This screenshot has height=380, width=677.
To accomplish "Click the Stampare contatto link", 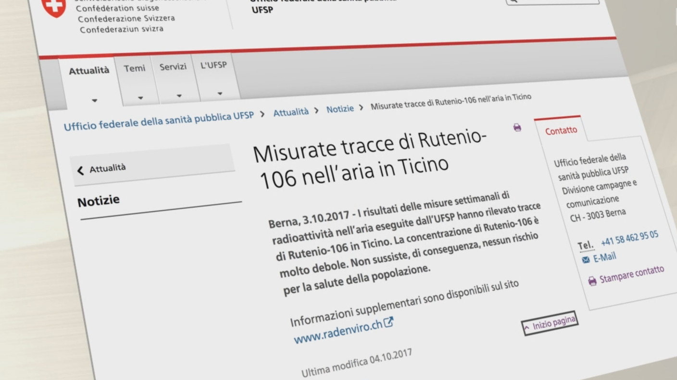I will pyautogui.click(x=632, y=274).
